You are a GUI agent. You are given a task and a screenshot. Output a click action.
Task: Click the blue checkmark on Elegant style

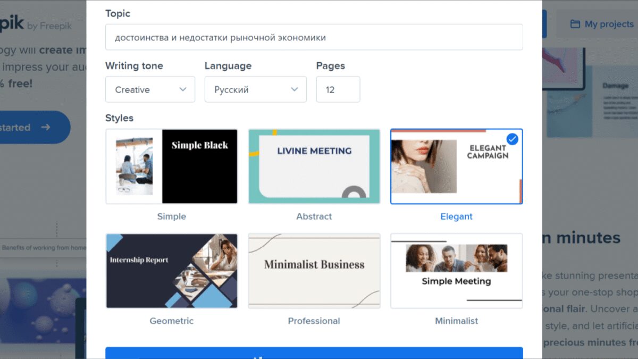point(512,139)
